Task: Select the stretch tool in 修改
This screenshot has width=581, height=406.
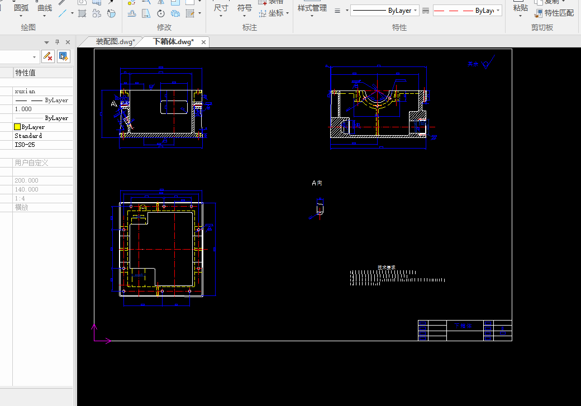Action: coord(146,14)
